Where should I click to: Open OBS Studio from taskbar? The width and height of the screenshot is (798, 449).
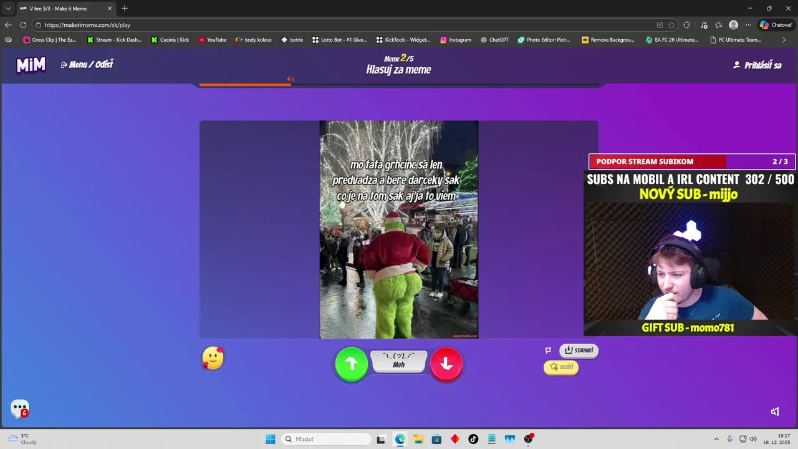click(529, 439)
